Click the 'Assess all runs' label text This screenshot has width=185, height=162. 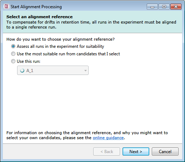pyautogui.click(x=60, y=46)
